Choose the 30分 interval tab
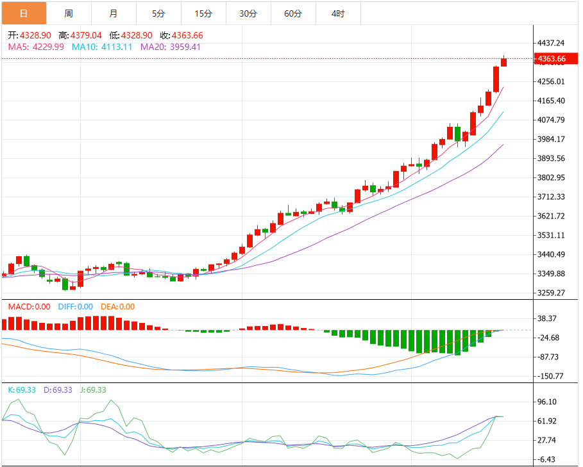 coord(248,13)
